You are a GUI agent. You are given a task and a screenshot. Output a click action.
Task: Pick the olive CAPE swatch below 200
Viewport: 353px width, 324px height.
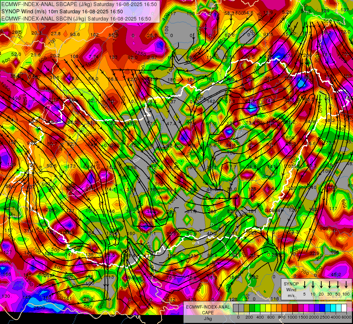(x=247, y=308)
